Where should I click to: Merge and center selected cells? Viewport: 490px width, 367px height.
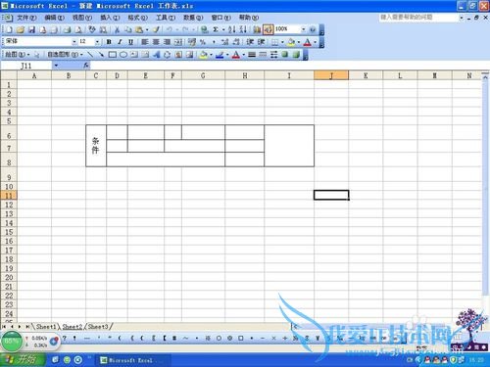178,42
